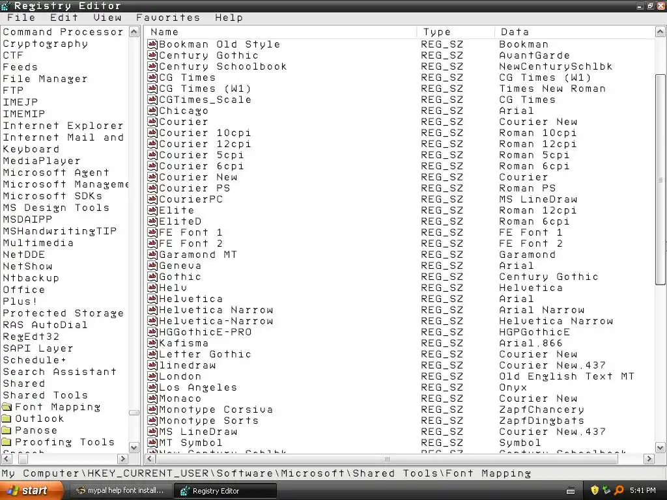The height and width of the screenshot is (500, 667).
Task: Click the string icon beside CourierPC
Action: pos(152,199)
